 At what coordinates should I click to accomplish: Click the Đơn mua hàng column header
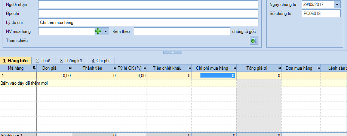coord(301,68)
